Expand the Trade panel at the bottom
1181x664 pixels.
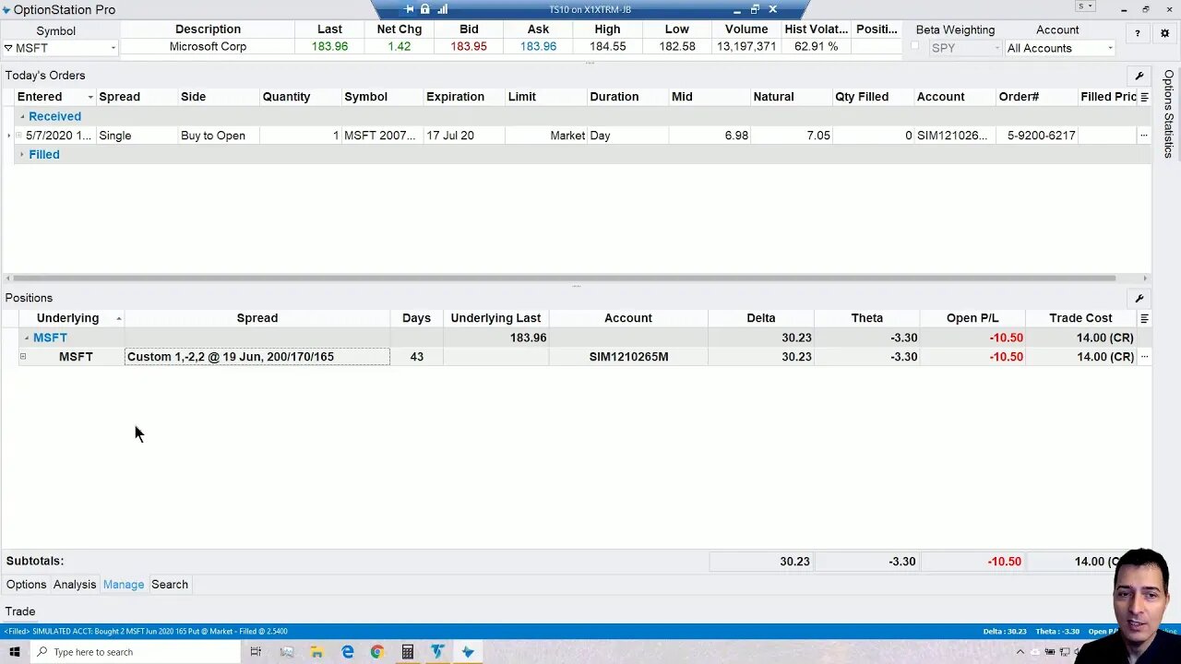coord(20,611)
